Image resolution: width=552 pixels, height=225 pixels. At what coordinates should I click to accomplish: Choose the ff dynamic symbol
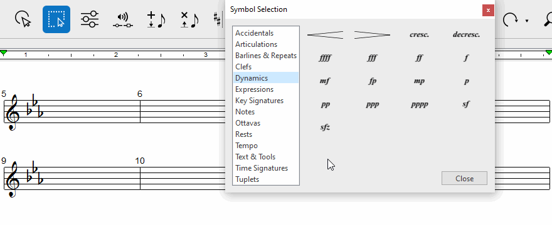coord(419,58)
